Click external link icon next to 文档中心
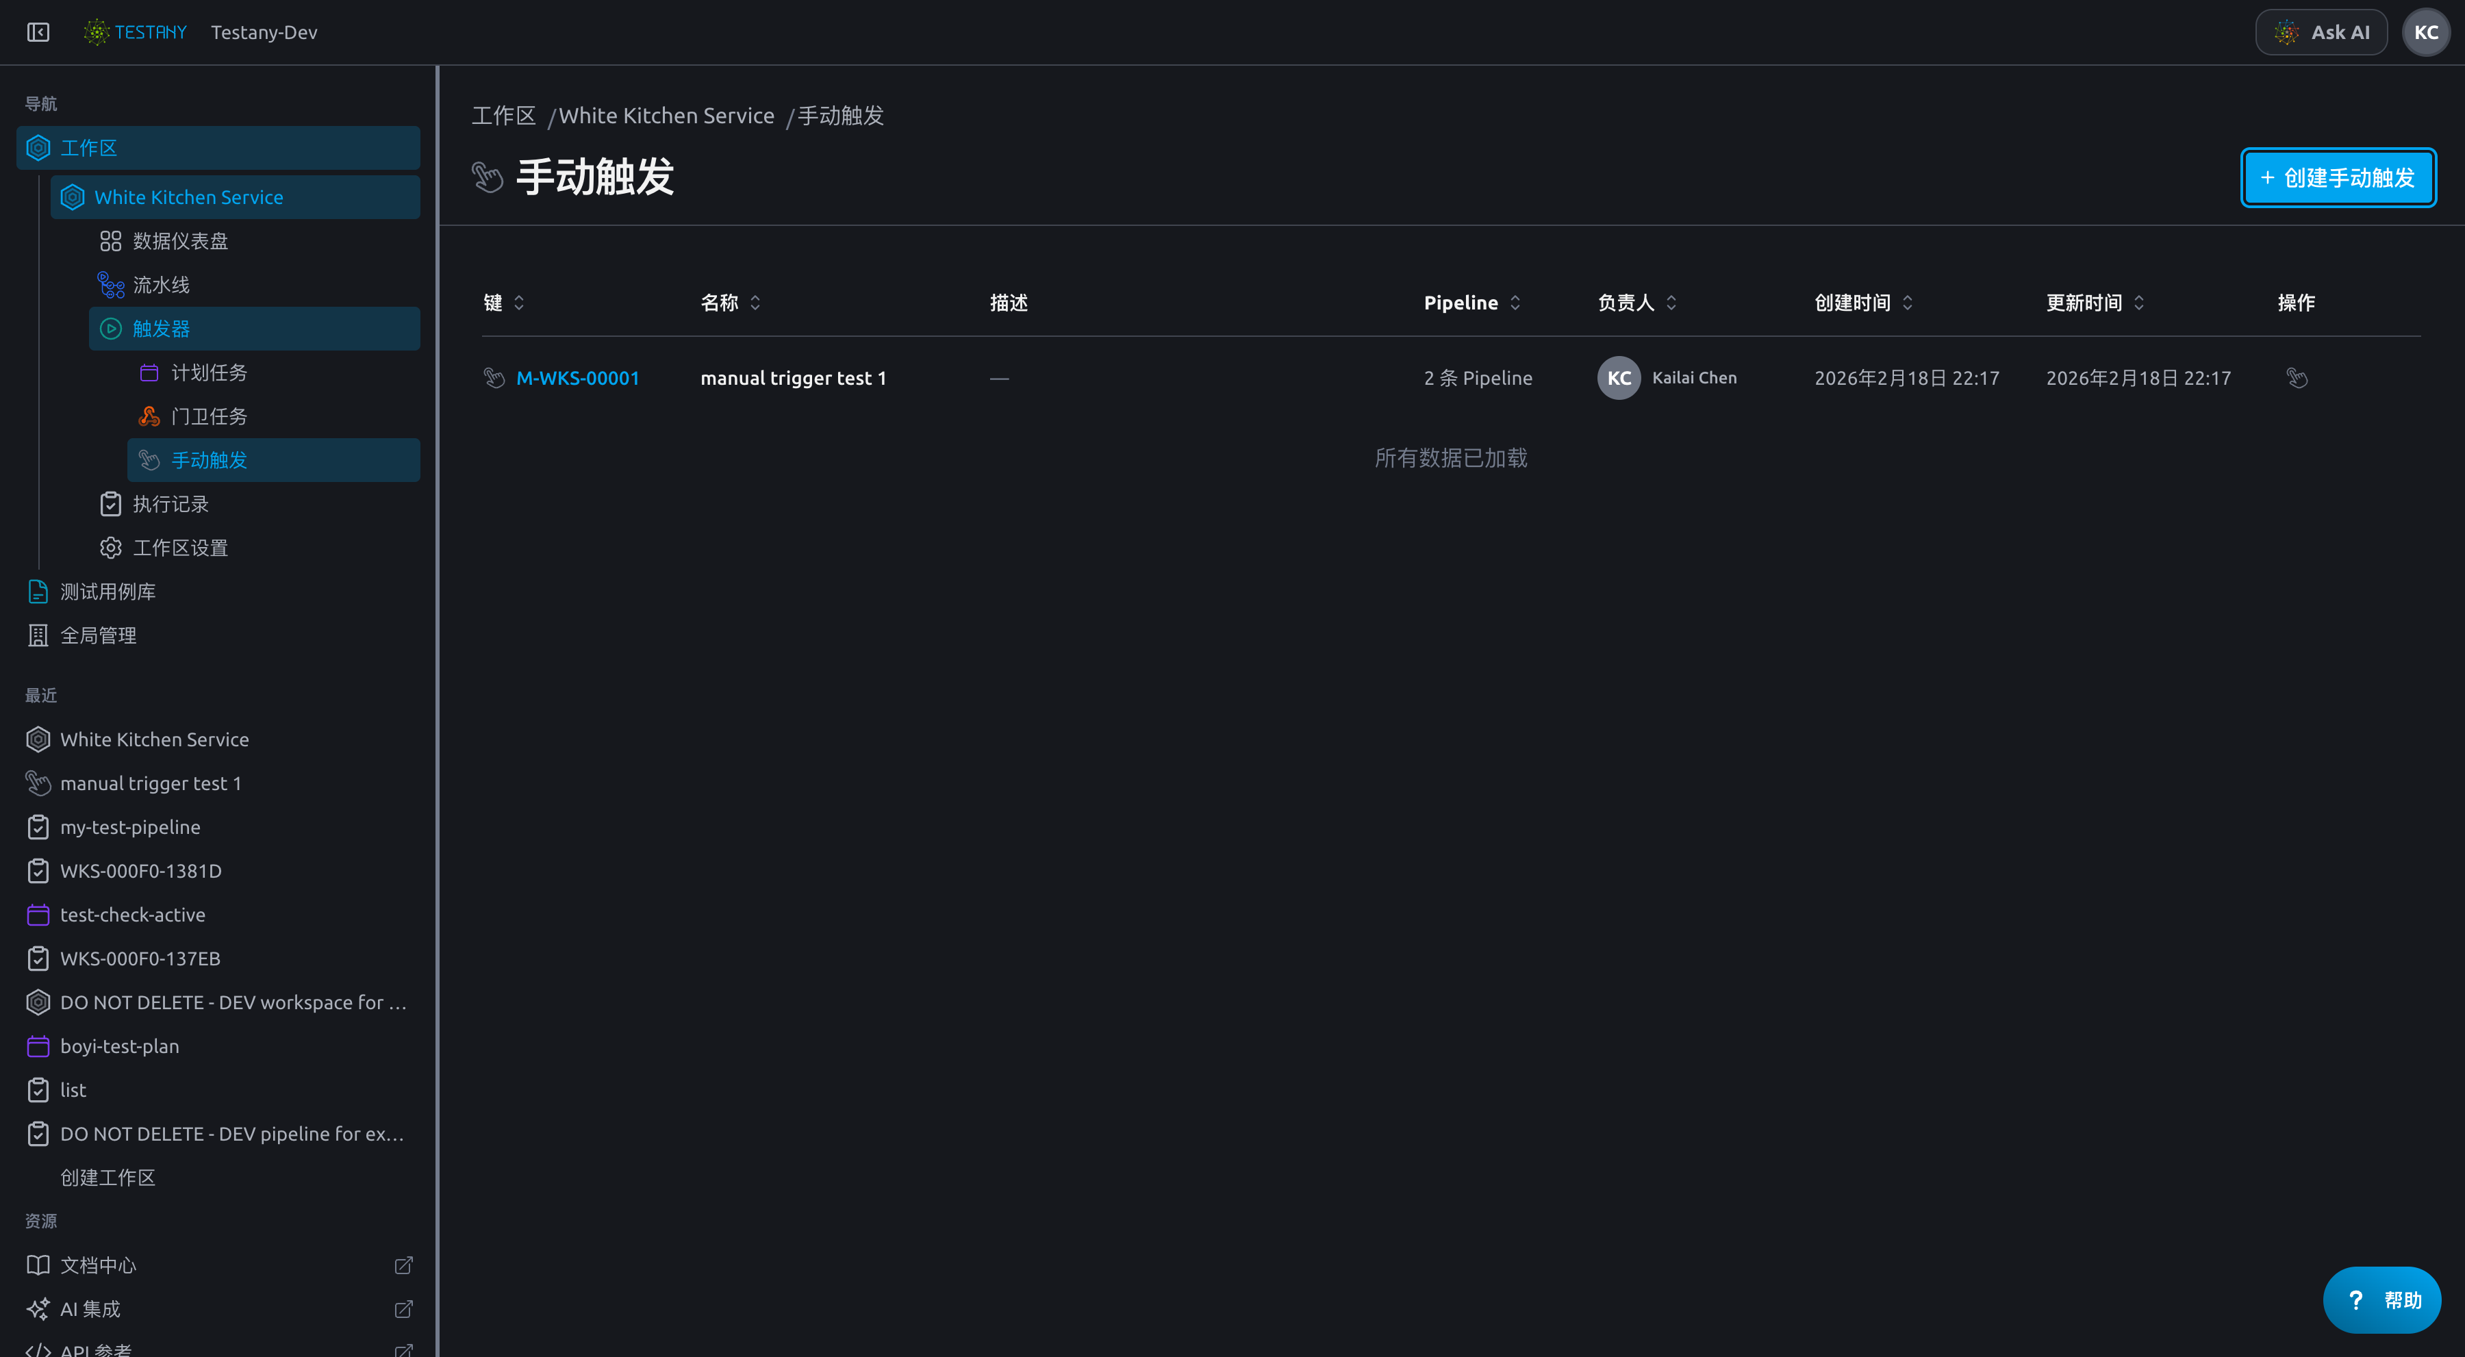 click(404, 1266)
